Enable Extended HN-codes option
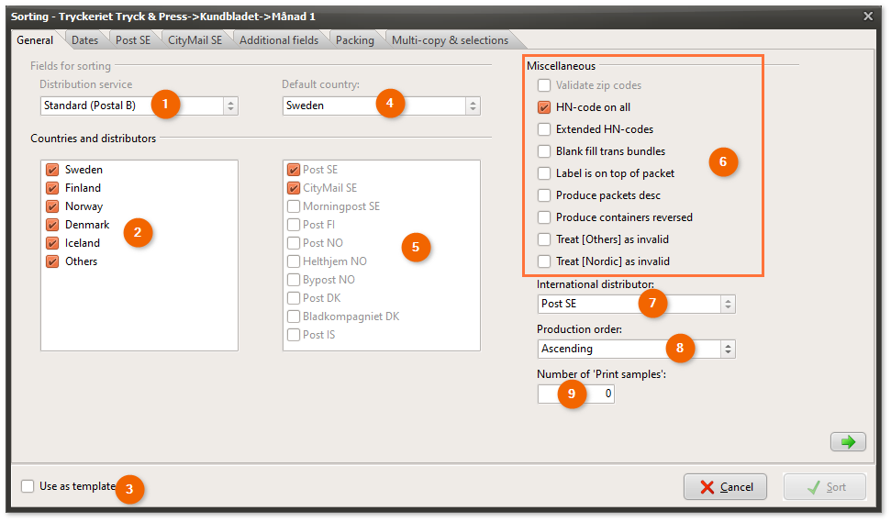This screenshot has height=522, width=891. [x=545, y=129]
